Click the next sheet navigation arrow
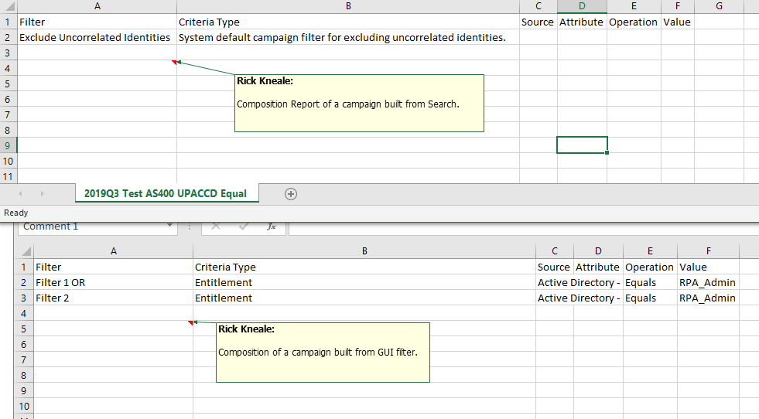Image resolution: width=759 pixels, height=419 pixels. click(x=42, y=194)
